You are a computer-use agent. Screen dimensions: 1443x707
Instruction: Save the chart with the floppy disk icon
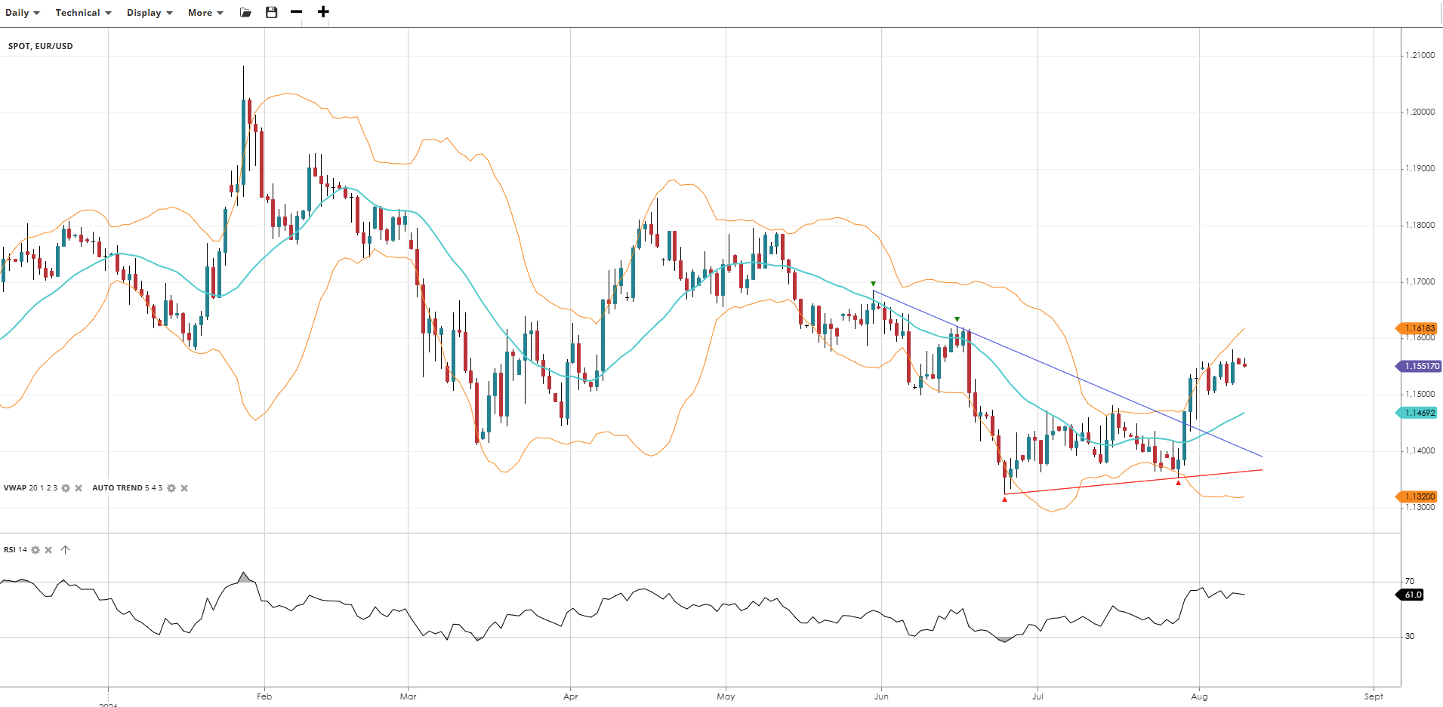point(272,12)
